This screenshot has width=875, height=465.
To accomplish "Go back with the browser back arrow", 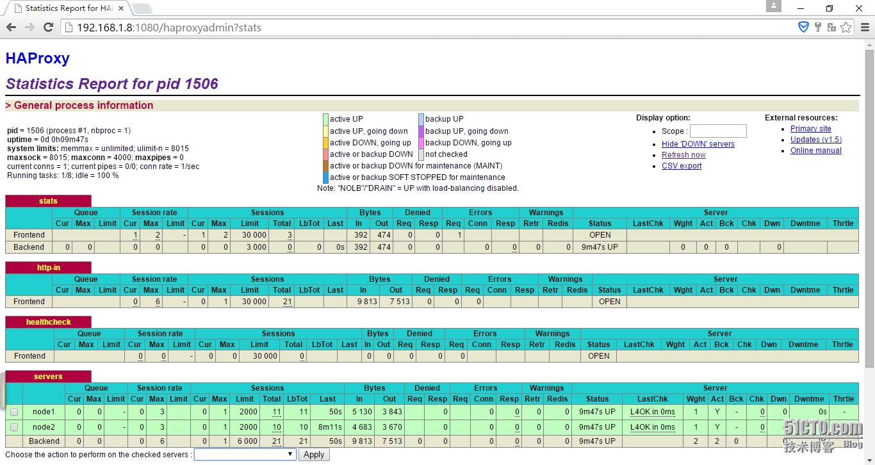I will tap(11, 28).
